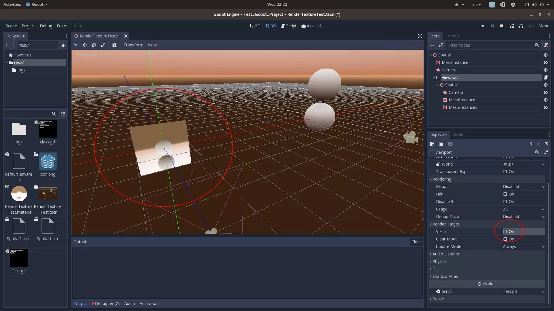554x311 pixels.
Task: Enable Disable 3d checkbox
Action: (x=505, y=202)
